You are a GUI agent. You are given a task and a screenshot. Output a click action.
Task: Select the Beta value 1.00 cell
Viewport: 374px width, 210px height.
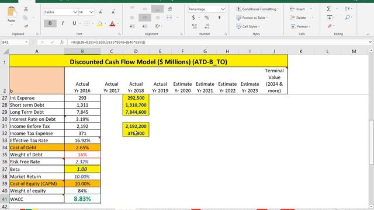pos(82,169)
